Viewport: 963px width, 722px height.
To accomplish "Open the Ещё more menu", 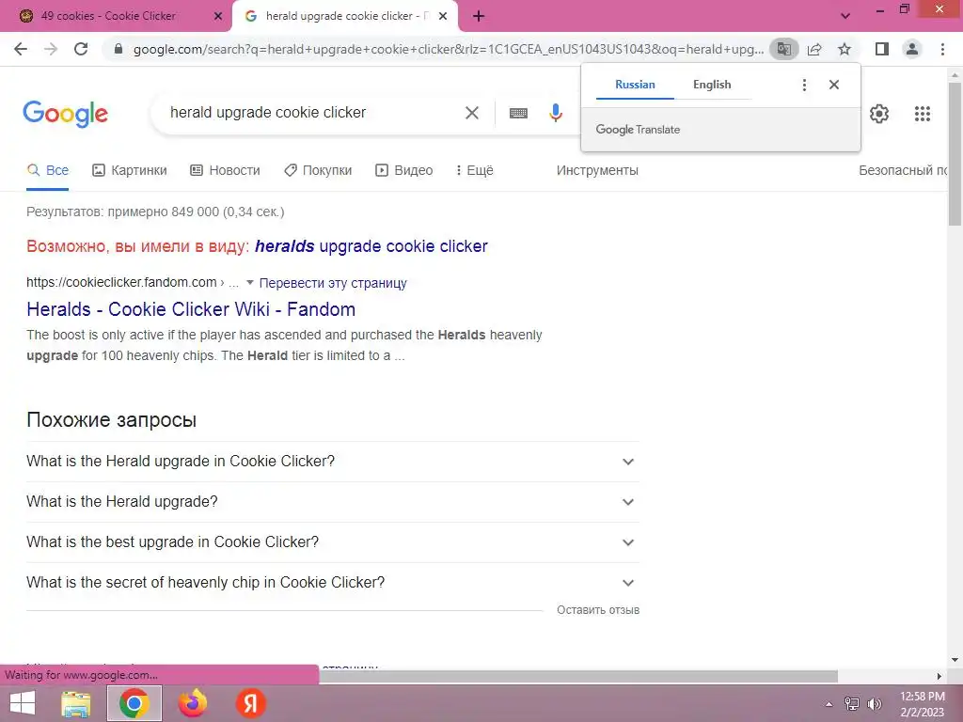I will (474, 171).
